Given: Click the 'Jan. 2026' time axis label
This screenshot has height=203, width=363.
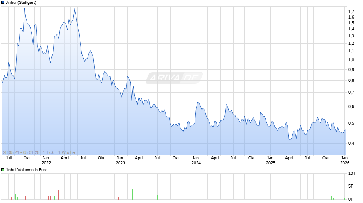Looking at the screenshot, I should (345, 161).
